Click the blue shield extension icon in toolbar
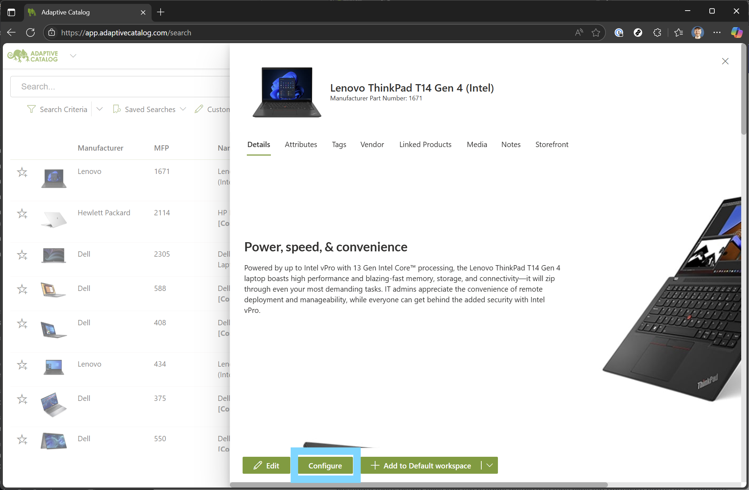Screen dimensions: 749x490 click(x=619, y=33)
